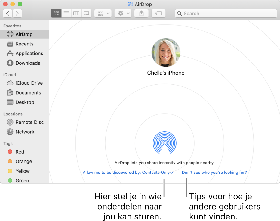
Task: Click the Chella's iPhone label
Action: pos(166,73)
